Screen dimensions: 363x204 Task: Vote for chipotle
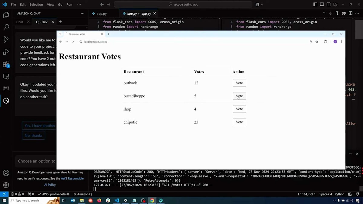[x=239, y=122]
